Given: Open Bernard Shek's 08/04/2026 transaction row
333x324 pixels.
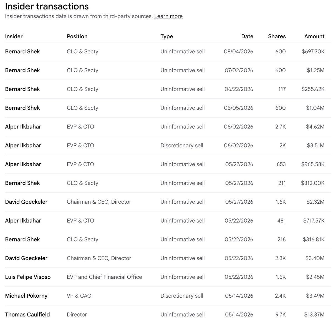Looking at the screenshot, I should click(x=168, y=52).
